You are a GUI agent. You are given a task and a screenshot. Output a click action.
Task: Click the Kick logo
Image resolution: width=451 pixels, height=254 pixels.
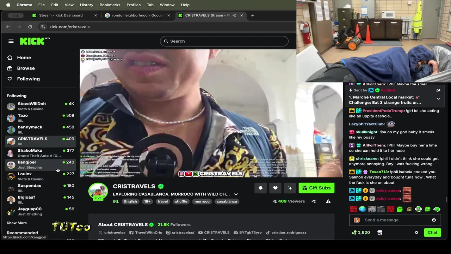[35, 41]
